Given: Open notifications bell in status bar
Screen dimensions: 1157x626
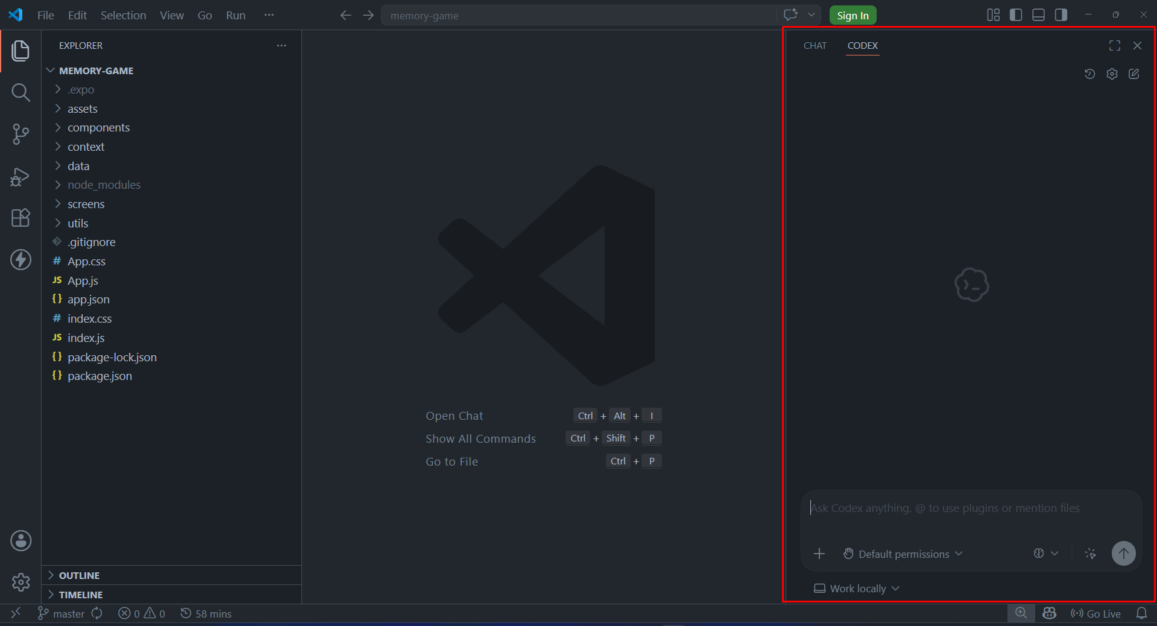Looking at the screenshot, I should pyautogui.click(x=1141, y=613).
